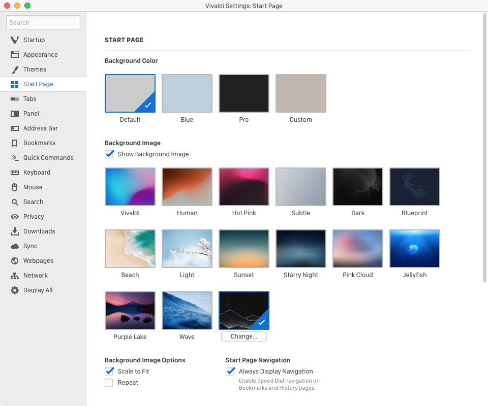The height and width of the screenshot is (406, 488).
Task: Open Address Bar settings
Action: 43,128
